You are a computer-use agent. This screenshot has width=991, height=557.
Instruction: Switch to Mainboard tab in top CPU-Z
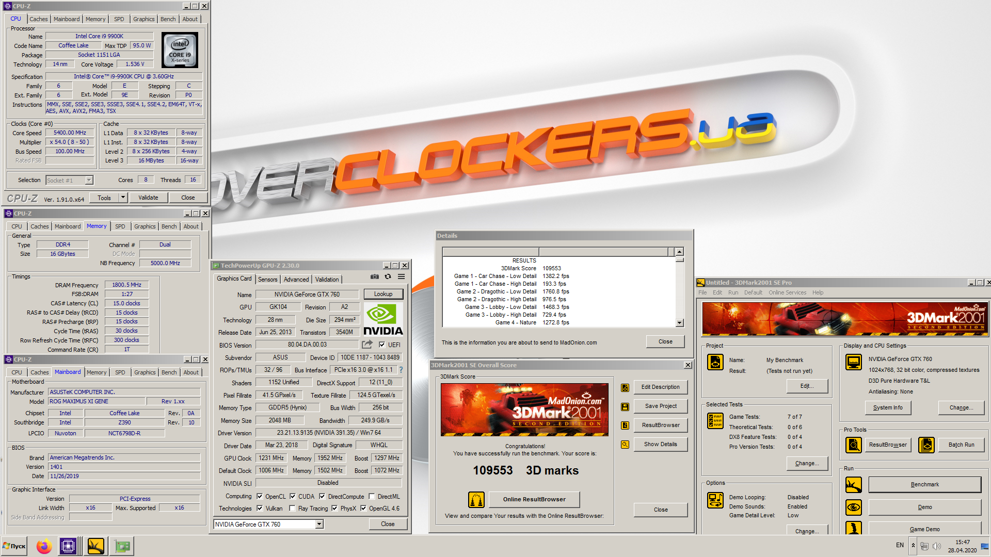[67, 19]
